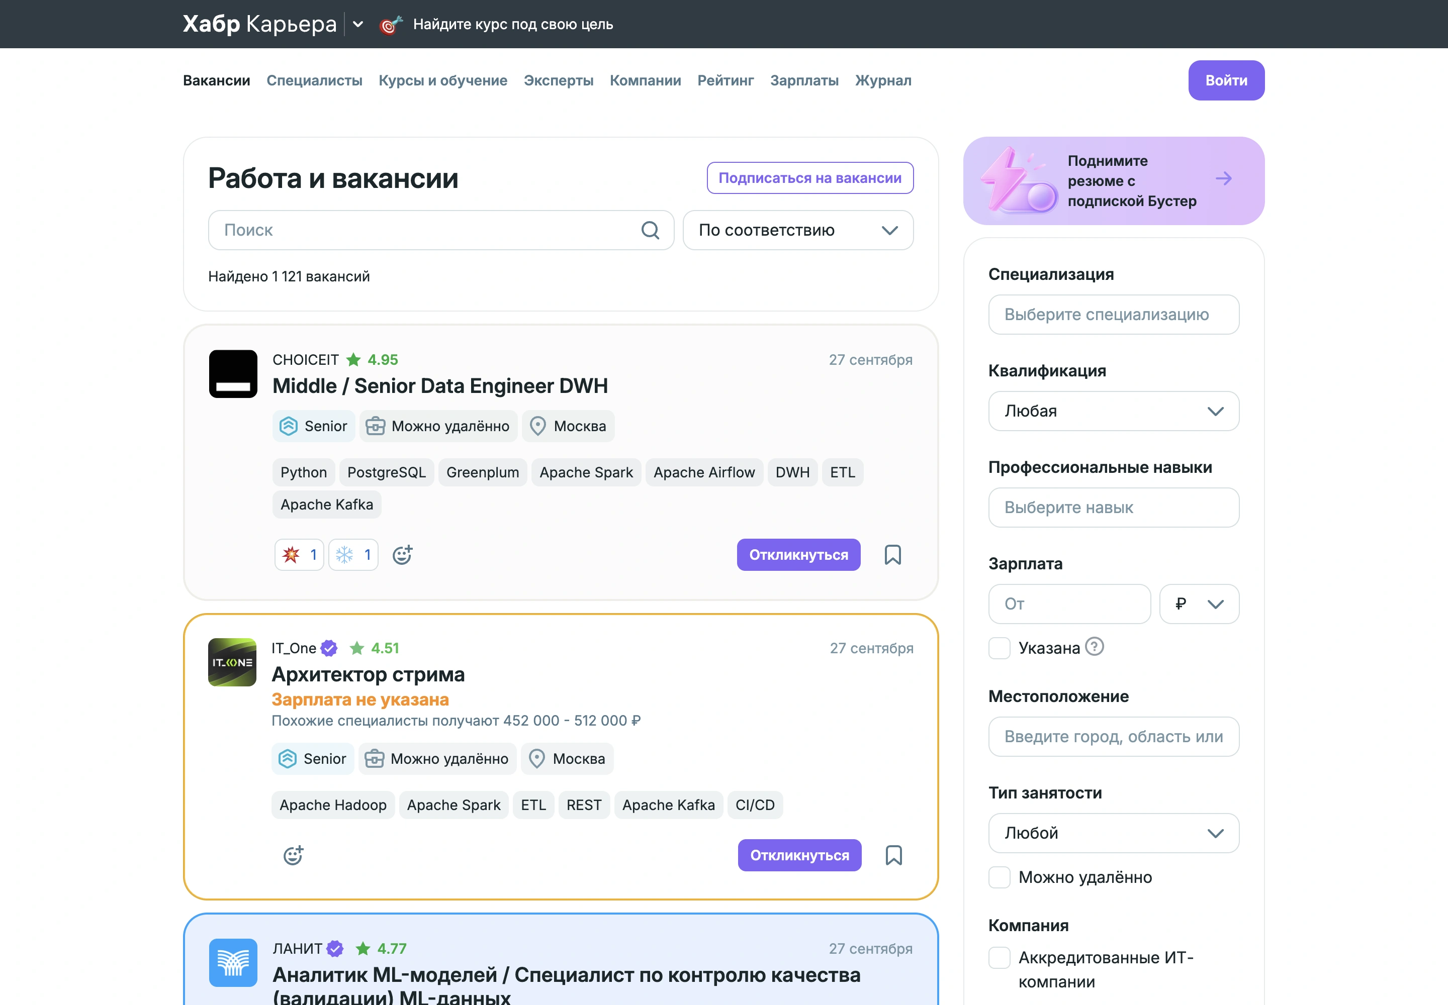Click the CHOICEIT rating star 4.95
The height and width of the screenshot is (1005, 1448).
click(x=353, y=360)
